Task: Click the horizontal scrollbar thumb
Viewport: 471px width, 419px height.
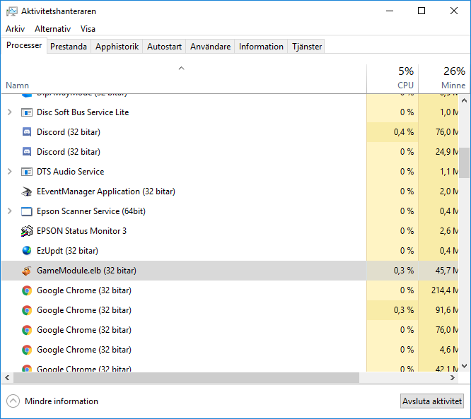Action: point(186,378)
